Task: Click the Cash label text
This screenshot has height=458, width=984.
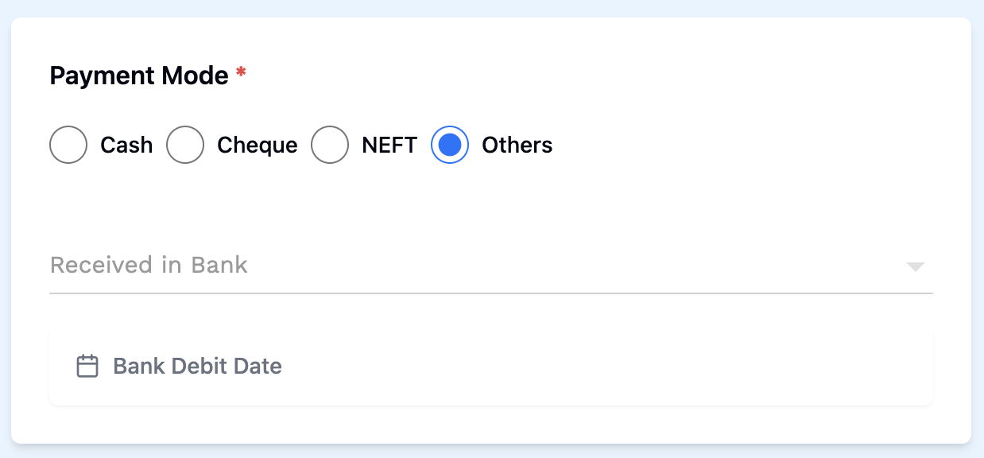Action: 126,146
